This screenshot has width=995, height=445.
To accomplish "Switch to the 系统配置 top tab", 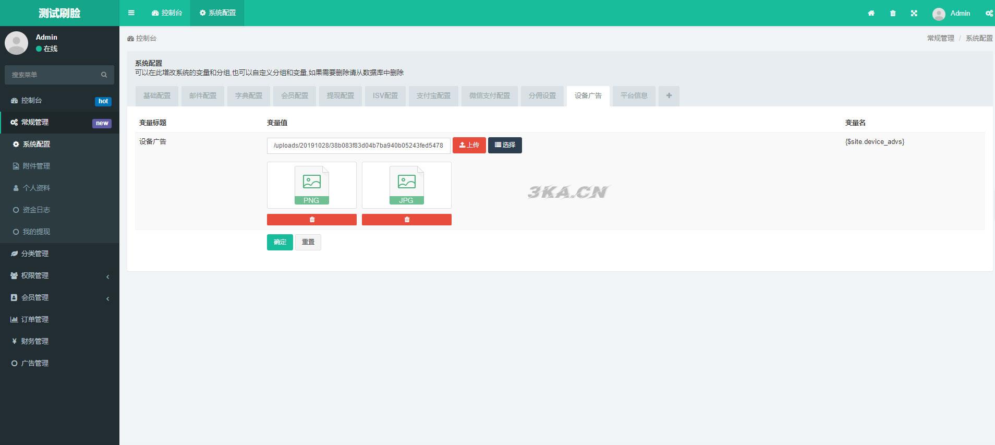I will pyautogui.click(x=217, y=13).
